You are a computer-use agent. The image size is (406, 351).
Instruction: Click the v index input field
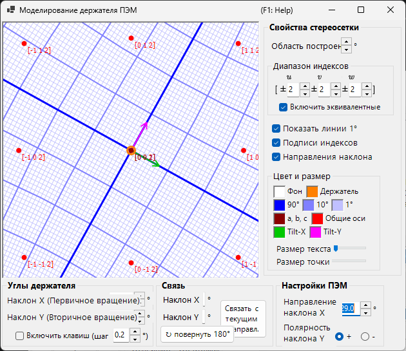tap(324, 90)
